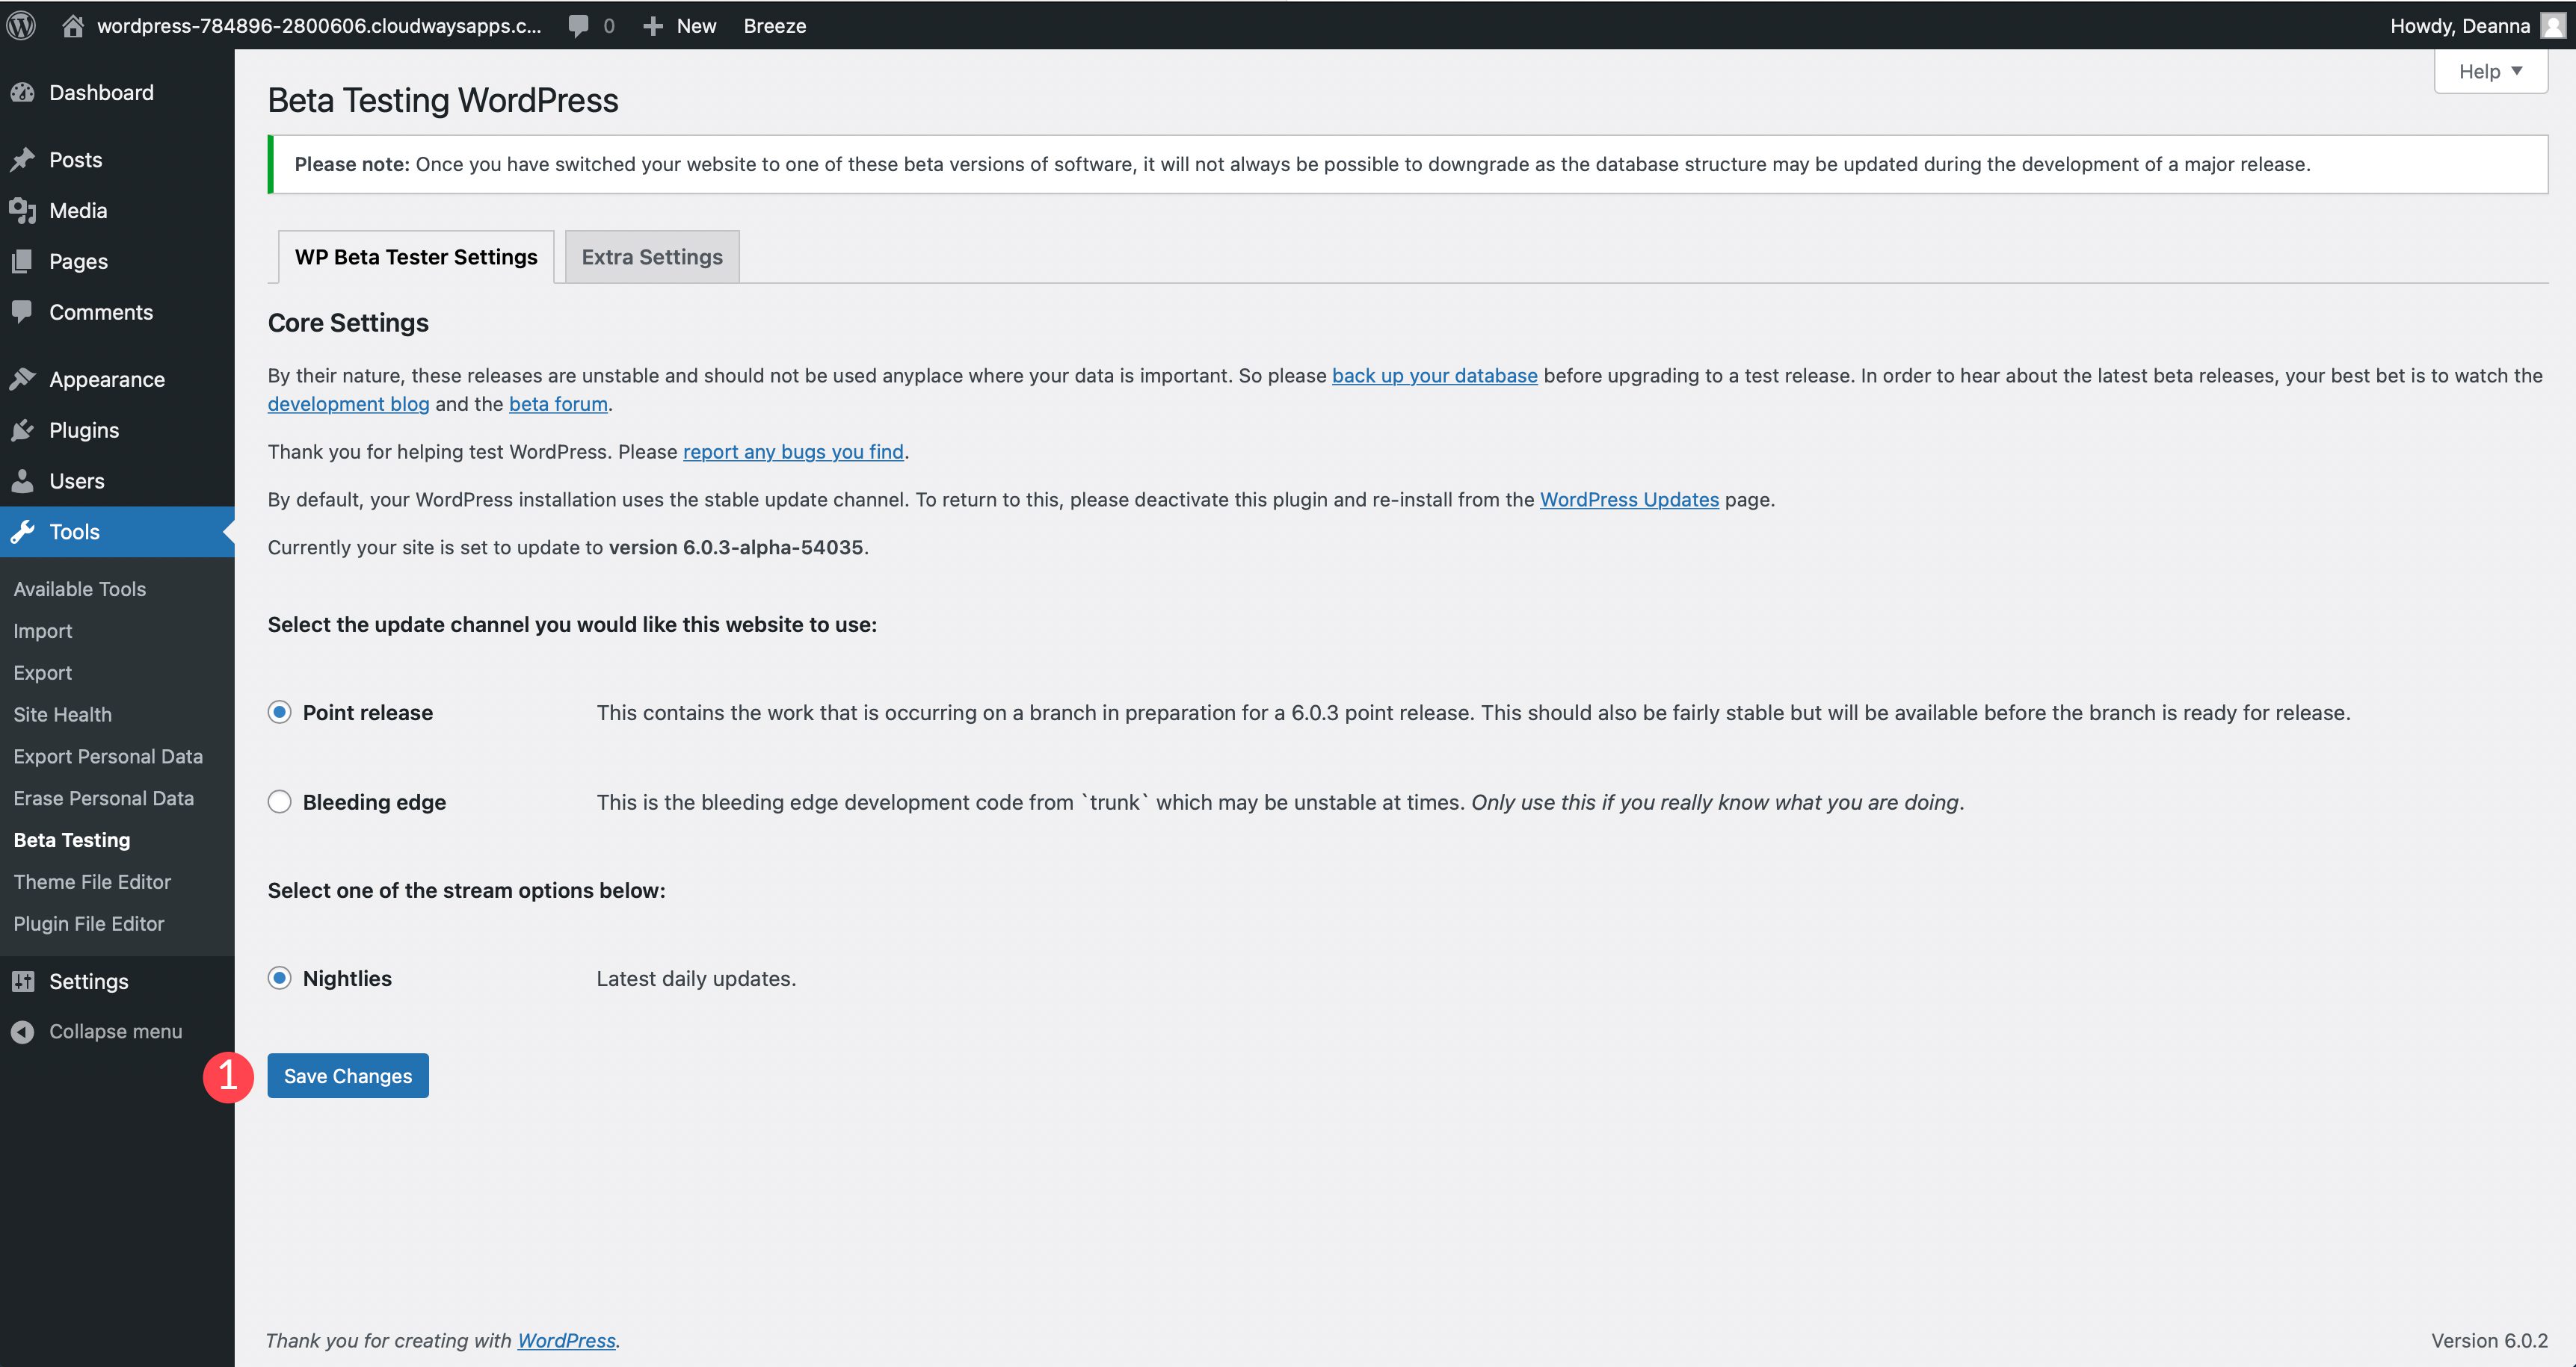Click the Settings icon in sidebar
This screenshot has width=2576, height=1367.
[x=24, y=979]
